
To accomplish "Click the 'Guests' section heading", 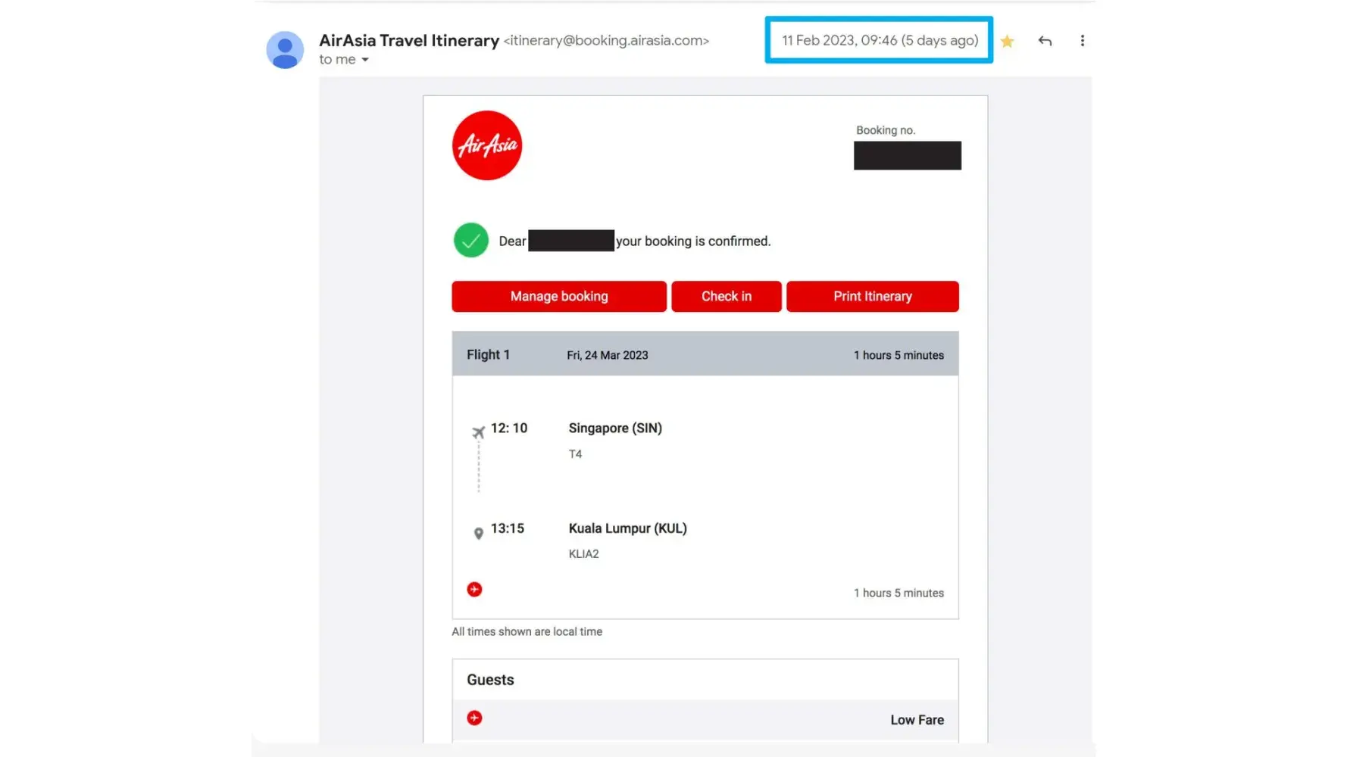I will point(490,680).
